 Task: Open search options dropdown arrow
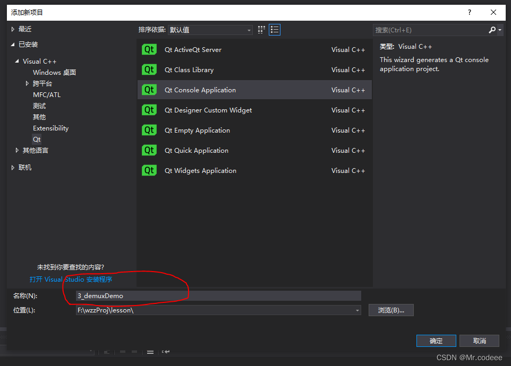[x=500, y=30]
